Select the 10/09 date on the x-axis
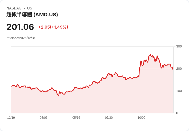 [x=141, y=118]
